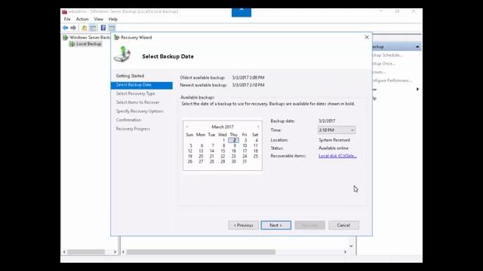Viewport: 483px width, 271px height.
Task: Go to next month in the calendar
Action: [x=258, y=127]
